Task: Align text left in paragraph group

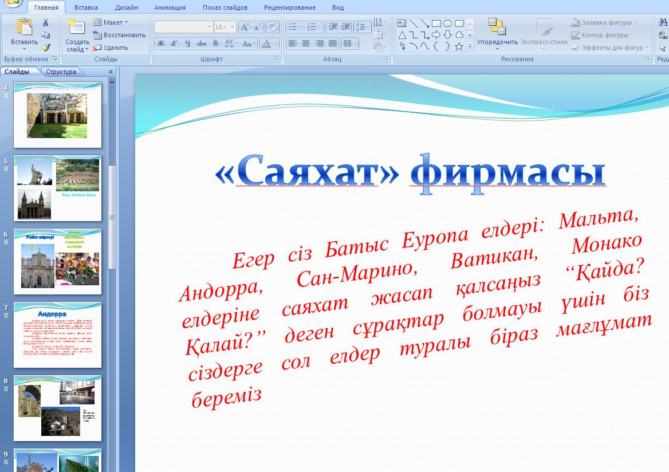Action: point(292,43)
